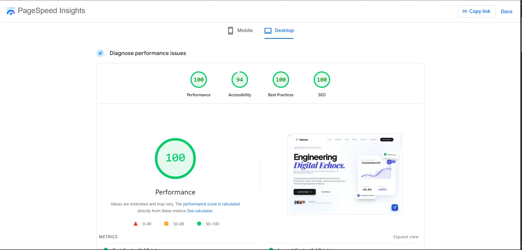The width and height of the screenshot is (522, 250).
Task: Click Expand view in the metrics section
Action: 405,237
